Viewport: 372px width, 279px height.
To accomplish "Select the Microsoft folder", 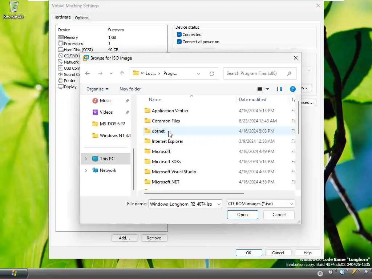I will (161, 151).
